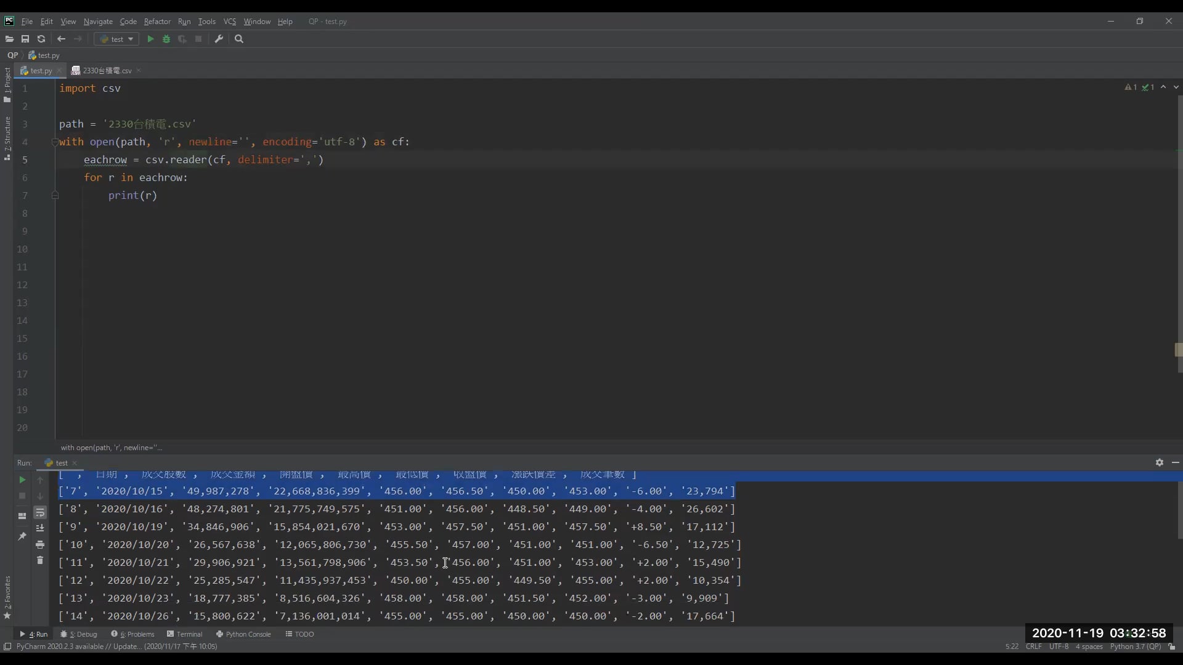
Task: Open the Terminal tool window
Action: point(184,634)
